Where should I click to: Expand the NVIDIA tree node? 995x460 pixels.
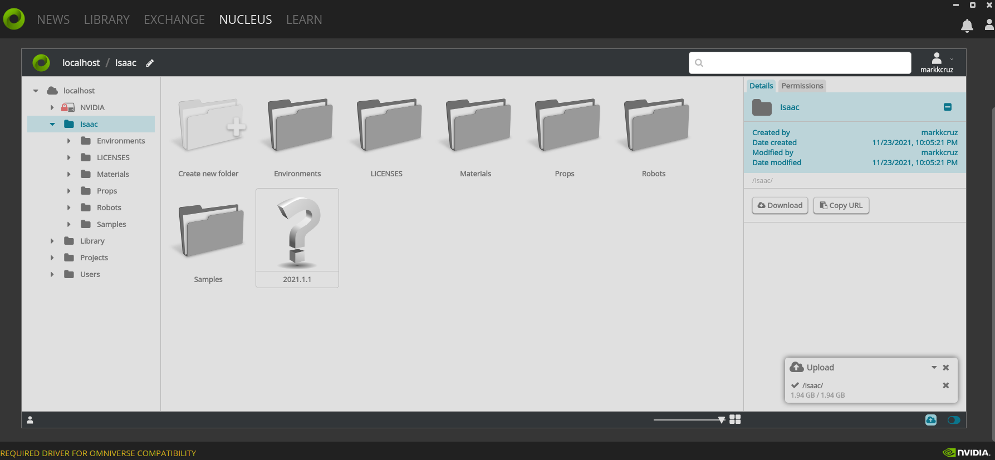point(52,107)
